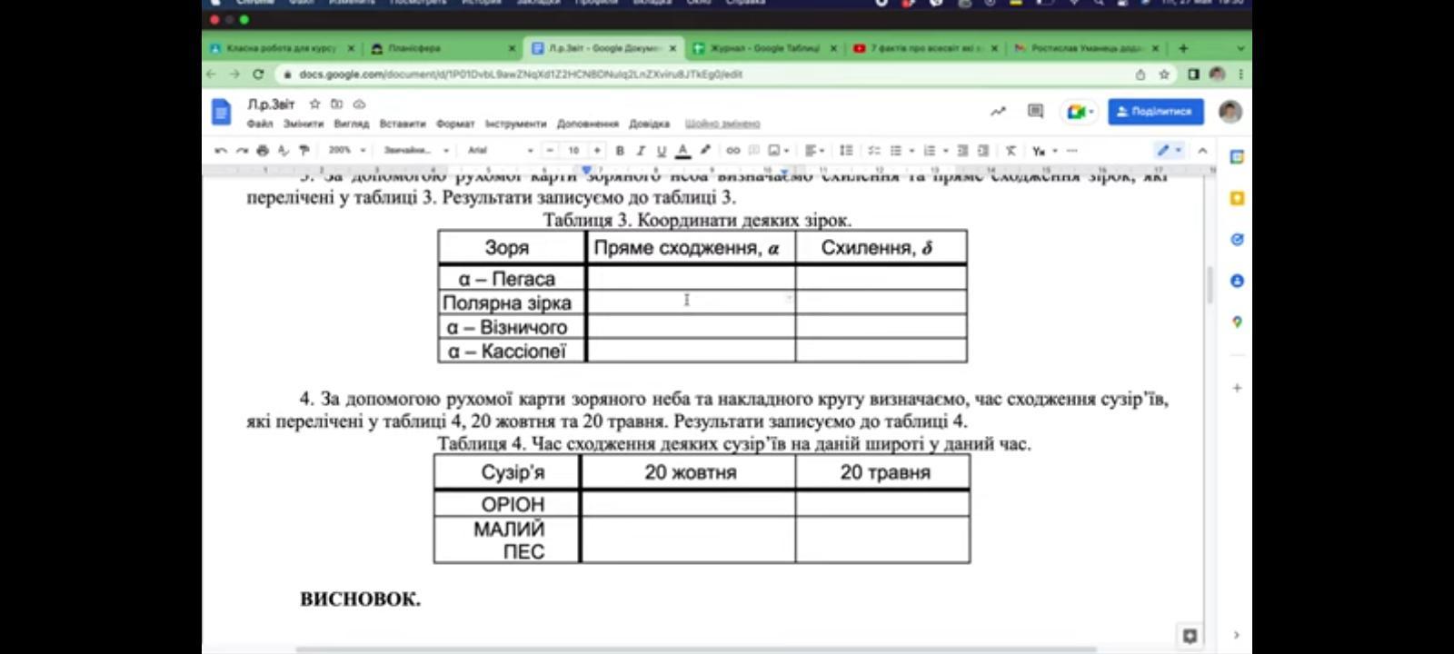Open the insert image dropdown
Screen dimensions: 1454x654
click(x=778, y=151)
